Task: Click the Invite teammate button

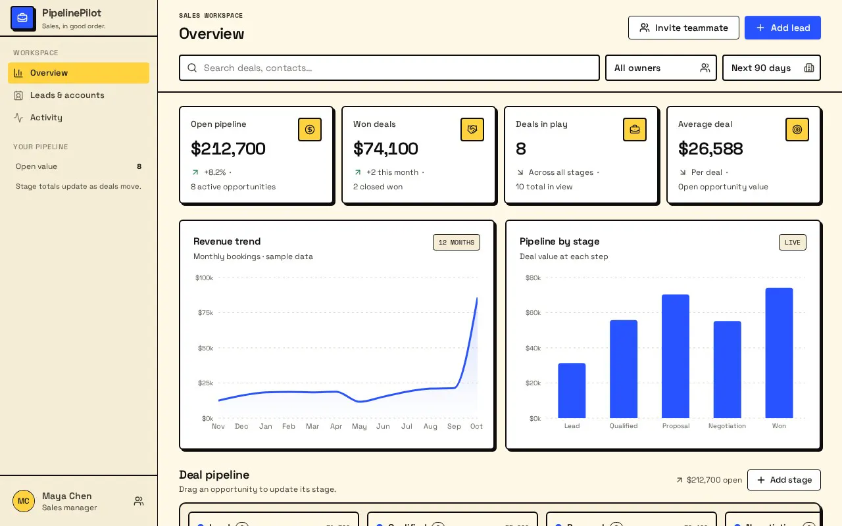Action: (x=683, y=28)
